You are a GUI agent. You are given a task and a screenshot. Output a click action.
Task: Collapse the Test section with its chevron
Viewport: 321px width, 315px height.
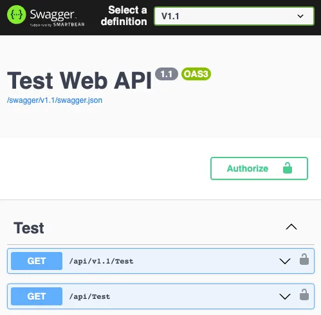tap(291, 227)
